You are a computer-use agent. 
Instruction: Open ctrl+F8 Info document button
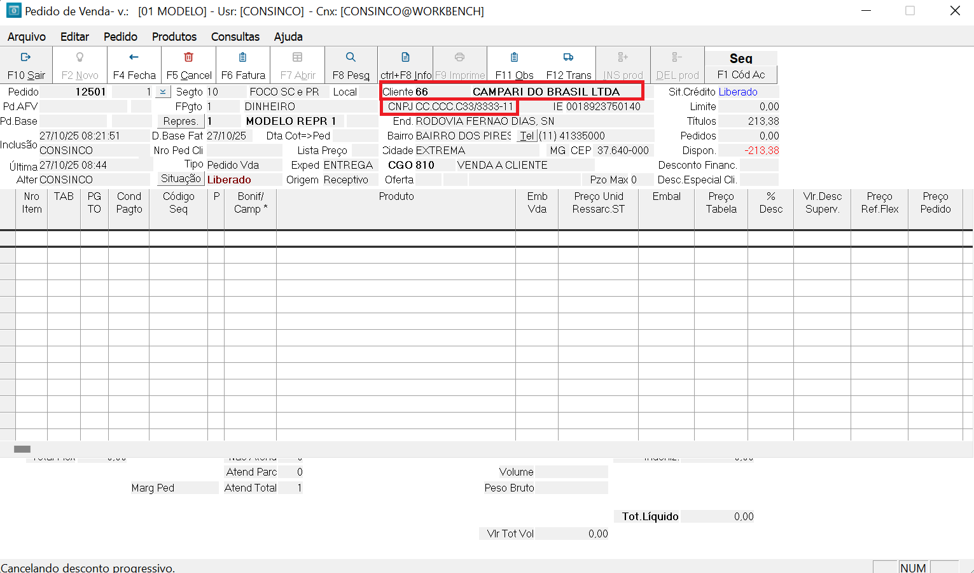(406, 66)
